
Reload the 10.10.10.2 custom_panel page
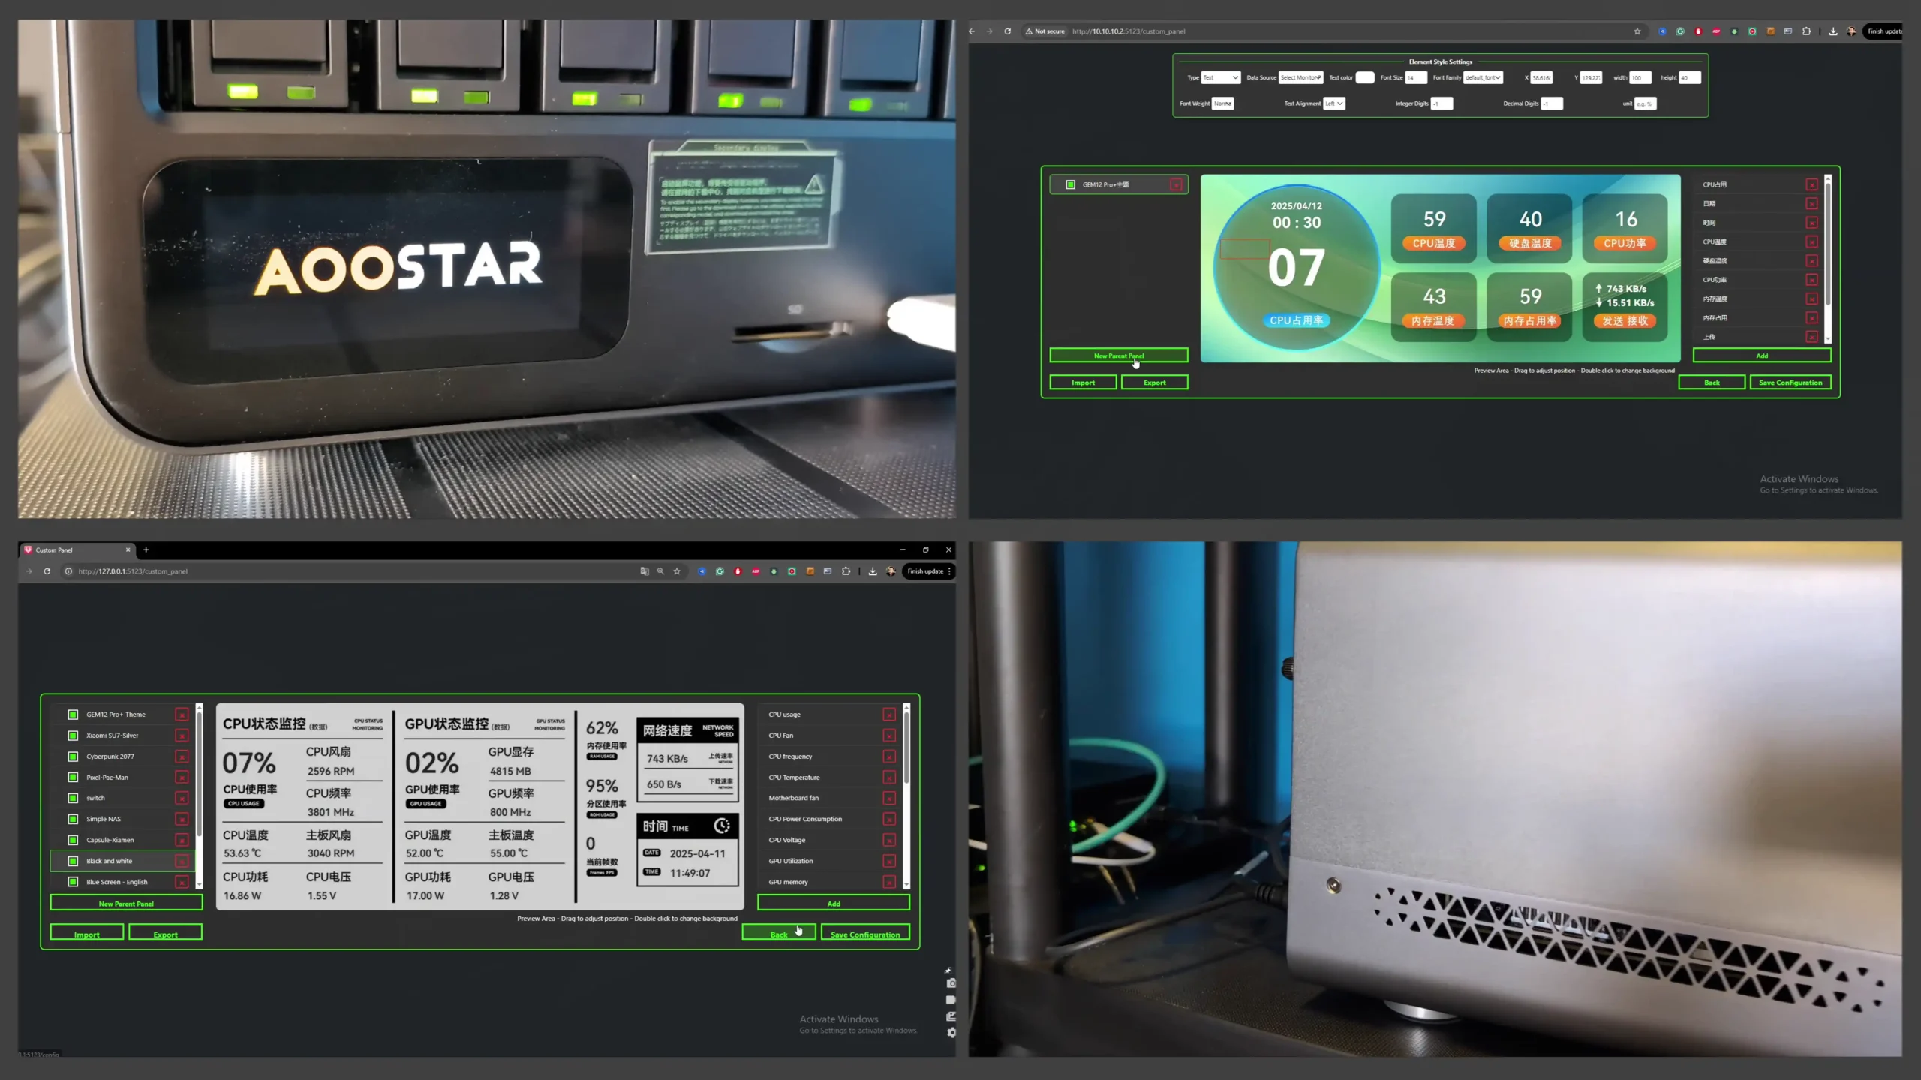point(1008,31)
